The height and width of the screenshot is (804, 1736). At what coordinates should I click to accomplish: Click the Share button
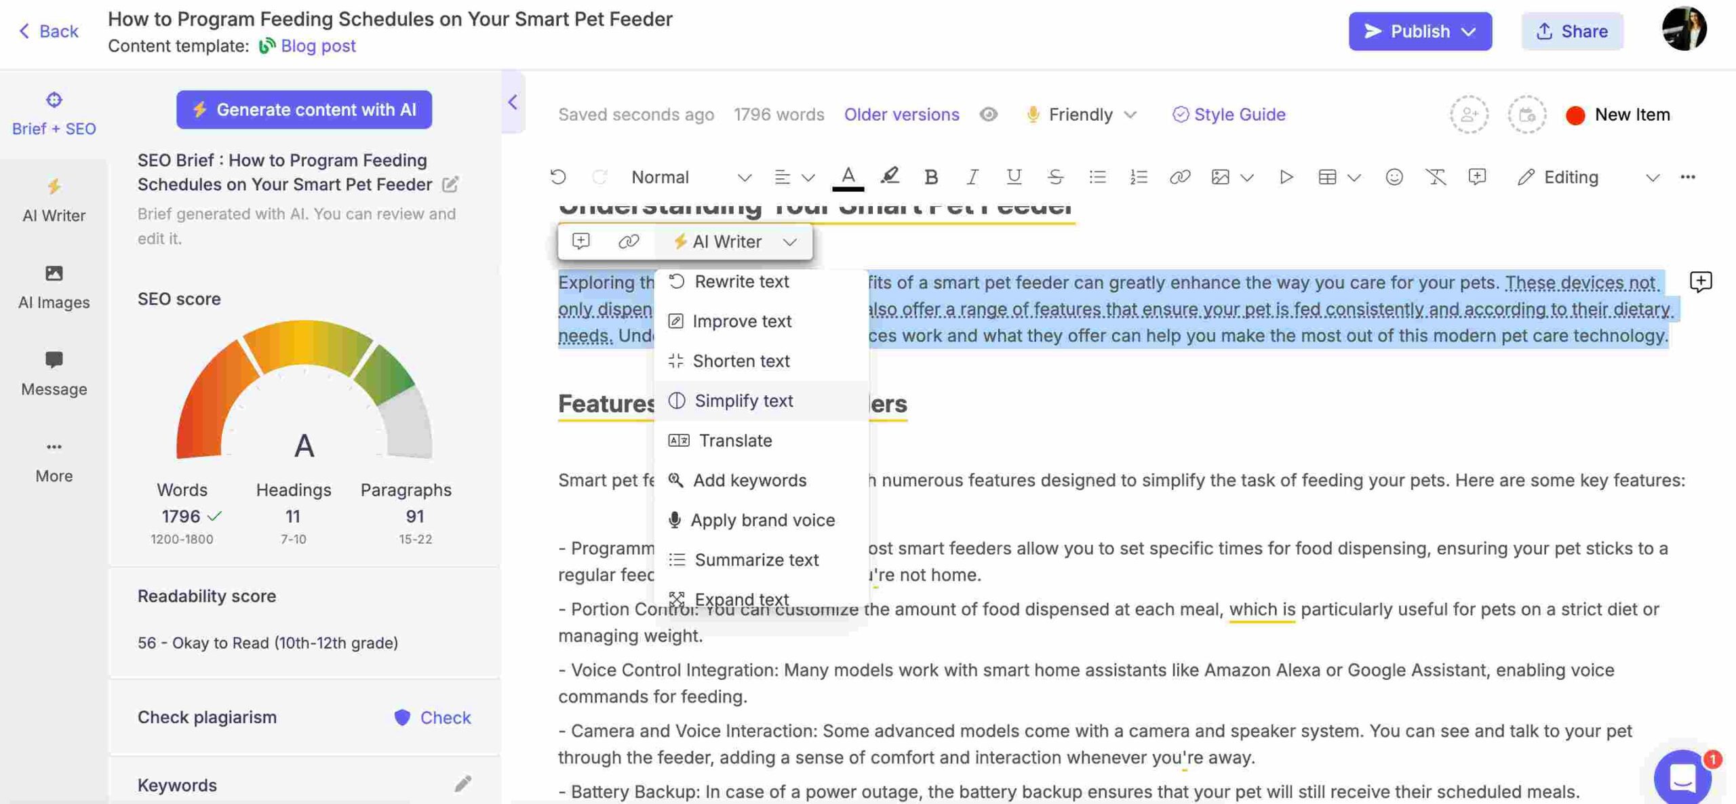[x=1572, y=31]
